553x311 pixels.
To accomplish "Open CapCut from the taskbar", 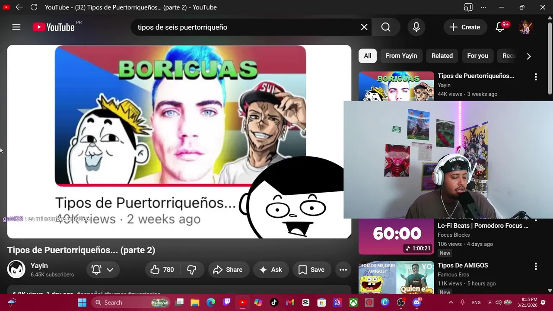I will coord(306,302).
